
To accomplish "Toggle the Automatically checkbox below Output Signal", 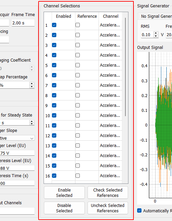I will tap(139, 211).
